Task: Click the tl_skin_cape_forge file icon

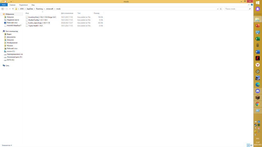Action: pyautogui.click(x=27, y=23)
